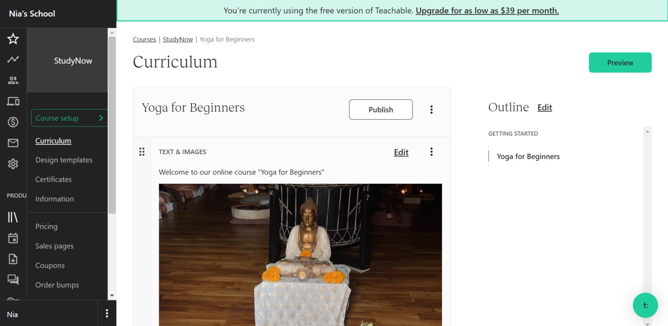Select Pricing in the course menu

point(46,226)
